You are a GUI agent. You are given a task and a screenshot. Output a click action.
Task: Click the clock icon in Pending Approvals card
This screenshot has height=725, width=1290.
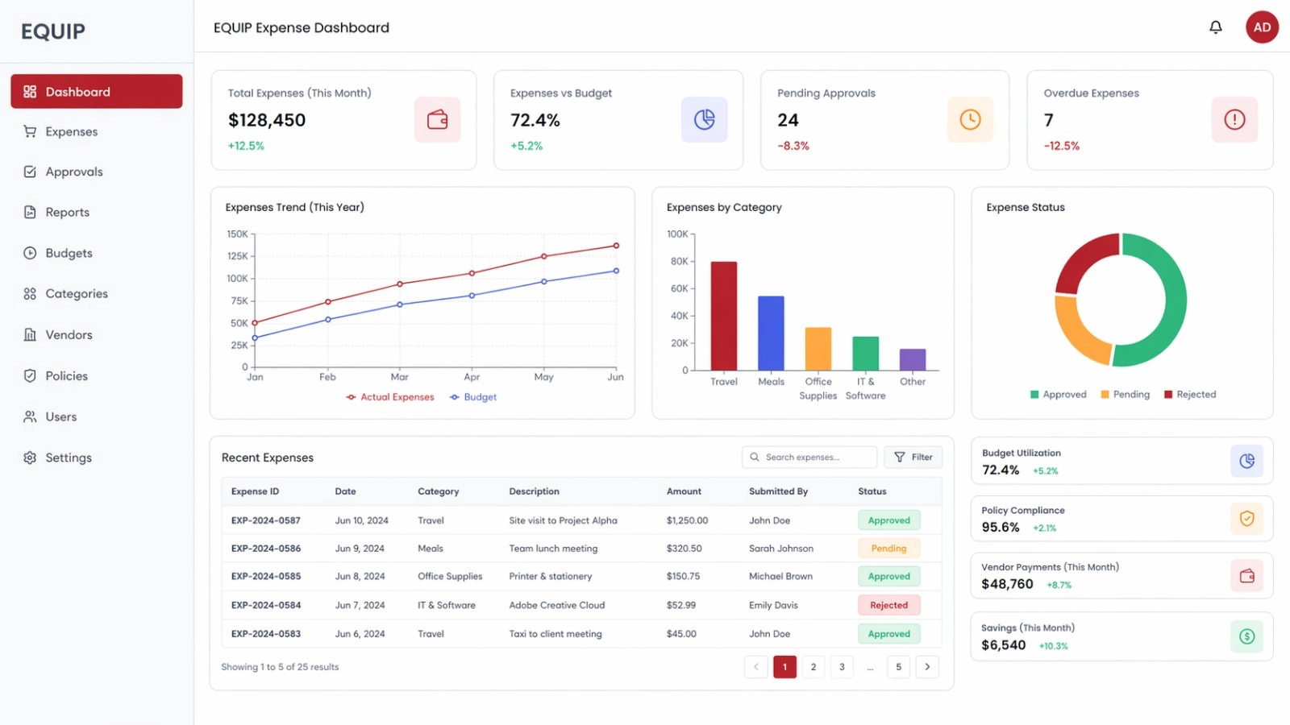coord(970,120)
